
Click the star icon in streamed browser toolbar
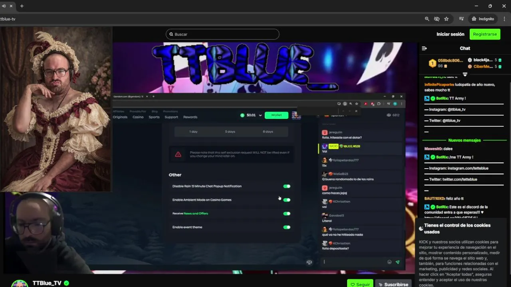click(x=357, y=104)
